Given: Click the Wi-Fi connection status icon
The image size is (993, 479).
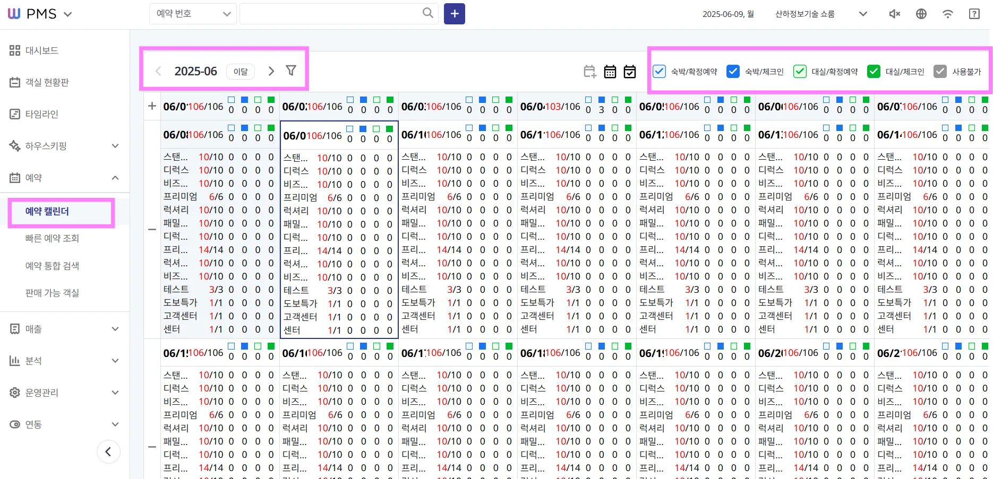Looking at the screenshot, I should (948, 14).
